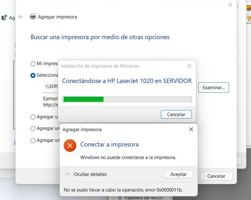Close the main Agregar impresora wizard window
251x200 pixels.
pos(230,5)
